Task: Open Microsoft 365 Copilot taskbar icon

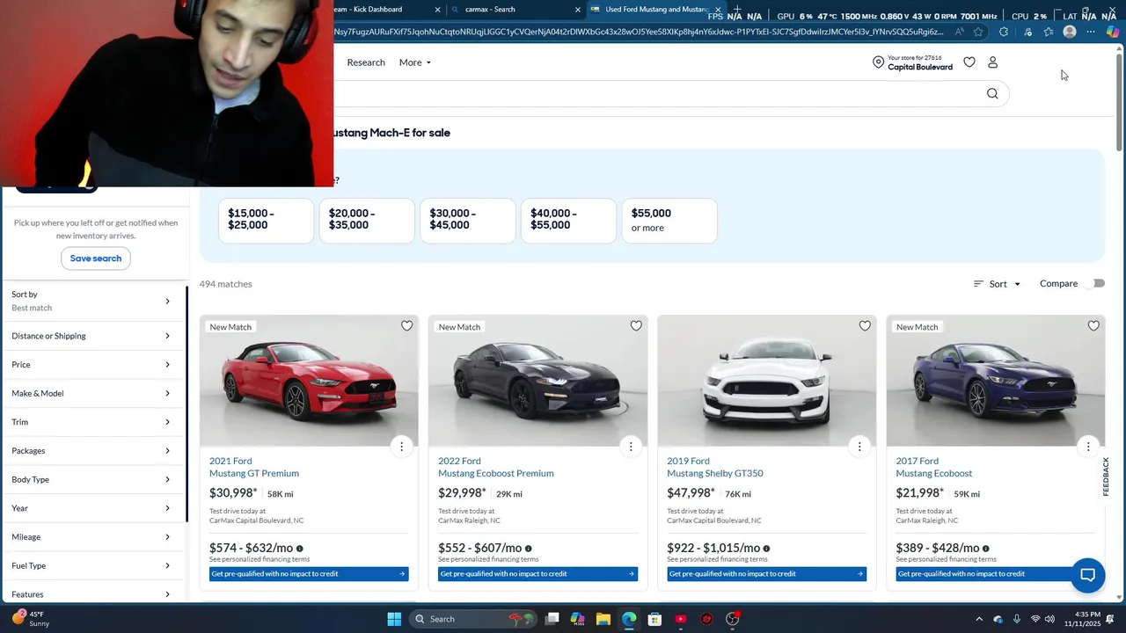Action: (578, 619)
